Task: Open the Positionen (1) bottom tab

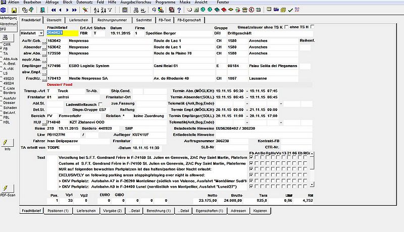Action: coord(58,211)
